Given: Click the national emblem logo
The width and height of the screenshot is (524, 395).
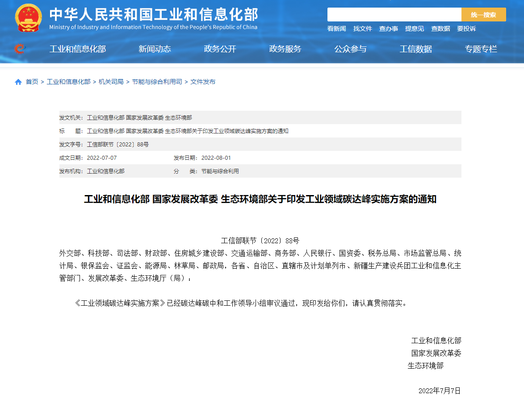Looking at the screenshot, I should [x=28, y=18].
